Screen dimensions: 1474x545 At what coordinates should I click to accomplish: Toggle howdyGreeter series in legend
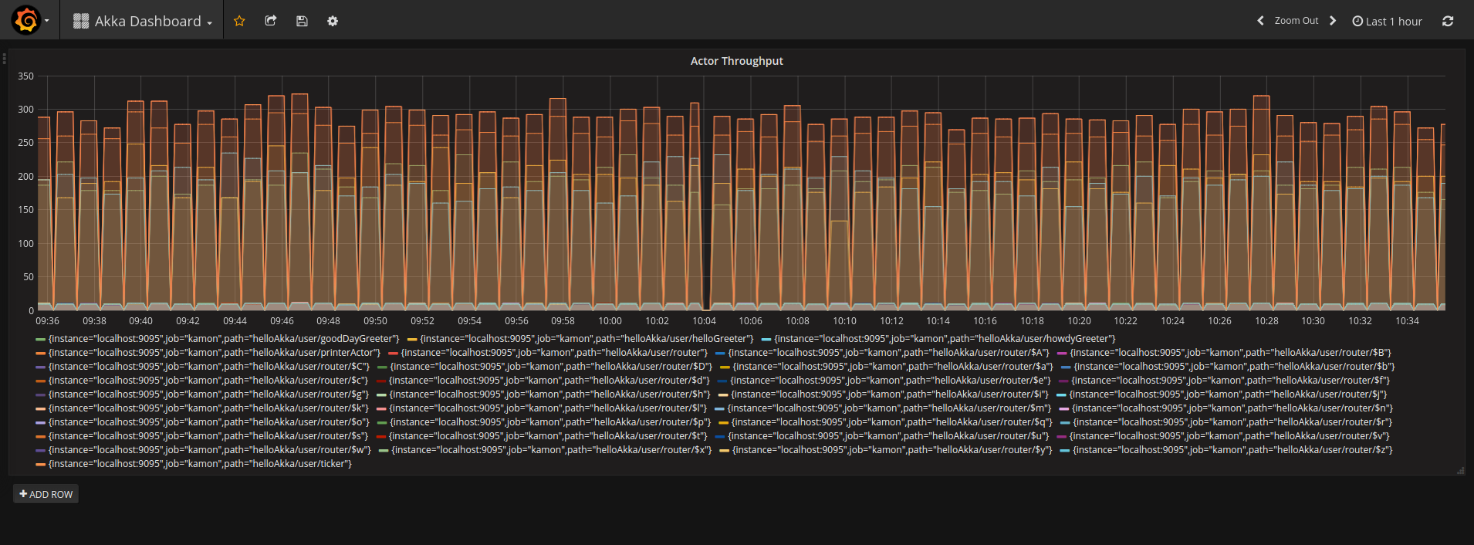point(945,339)
